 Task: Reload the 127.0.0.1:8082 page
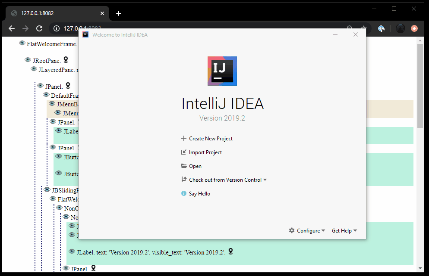tap(39, 28)
